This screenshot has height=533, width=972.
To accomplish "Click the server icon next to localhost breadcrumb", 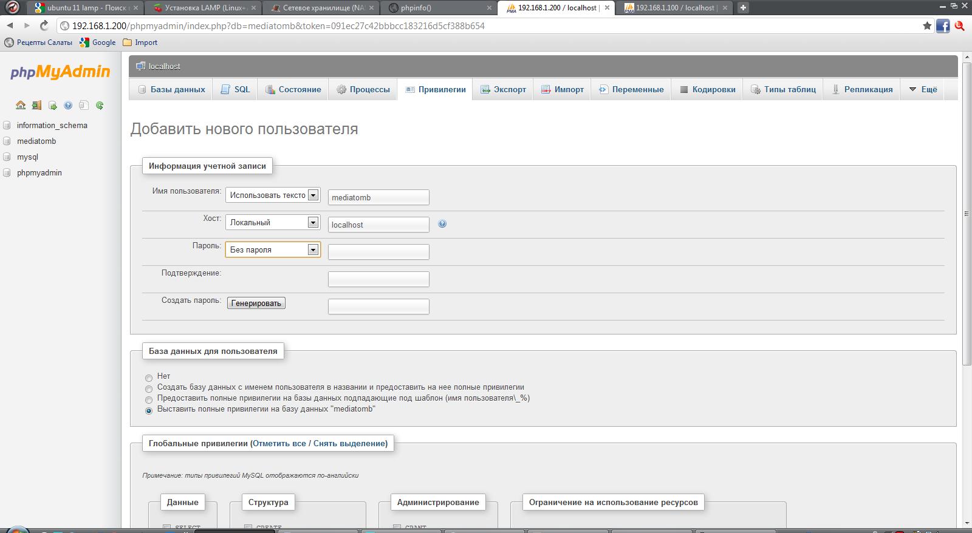I will click(141, 66).
